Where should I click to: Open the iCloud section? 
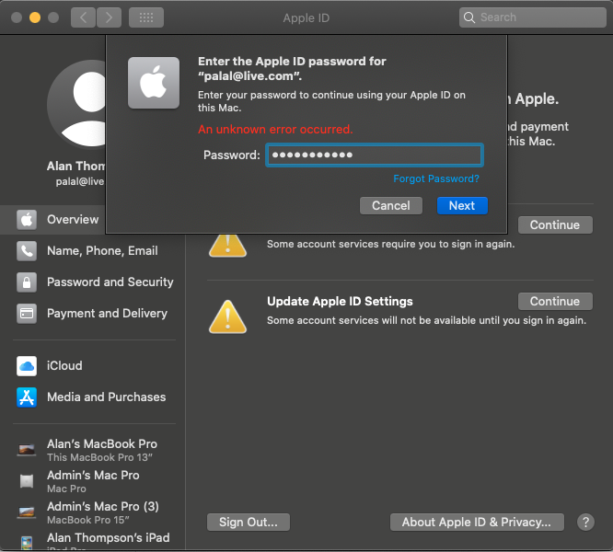[x=93, y=366]
